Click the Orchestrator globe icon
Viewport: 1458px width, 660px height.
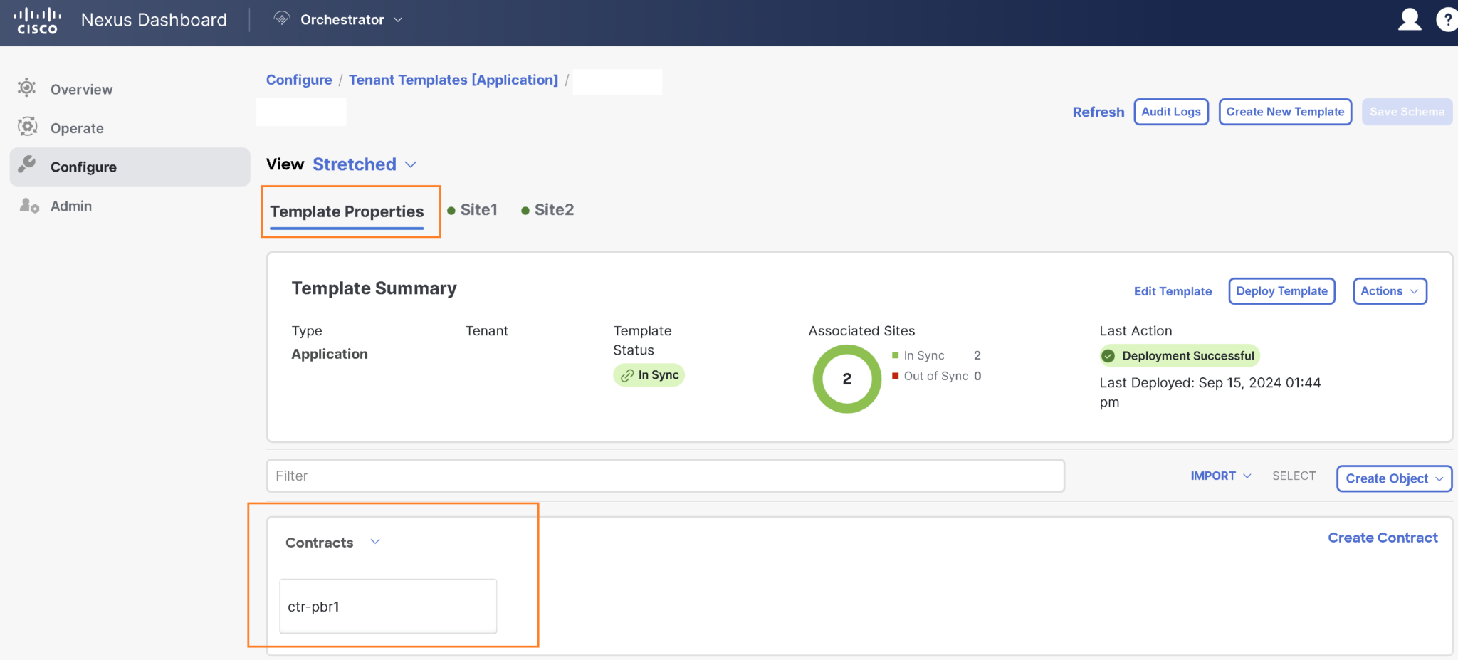(x=283, y=19)
